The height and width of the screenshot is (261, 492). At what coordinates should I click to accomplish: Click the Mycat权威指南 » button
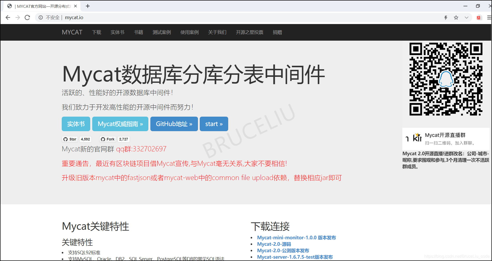click(x=120, y=124)
